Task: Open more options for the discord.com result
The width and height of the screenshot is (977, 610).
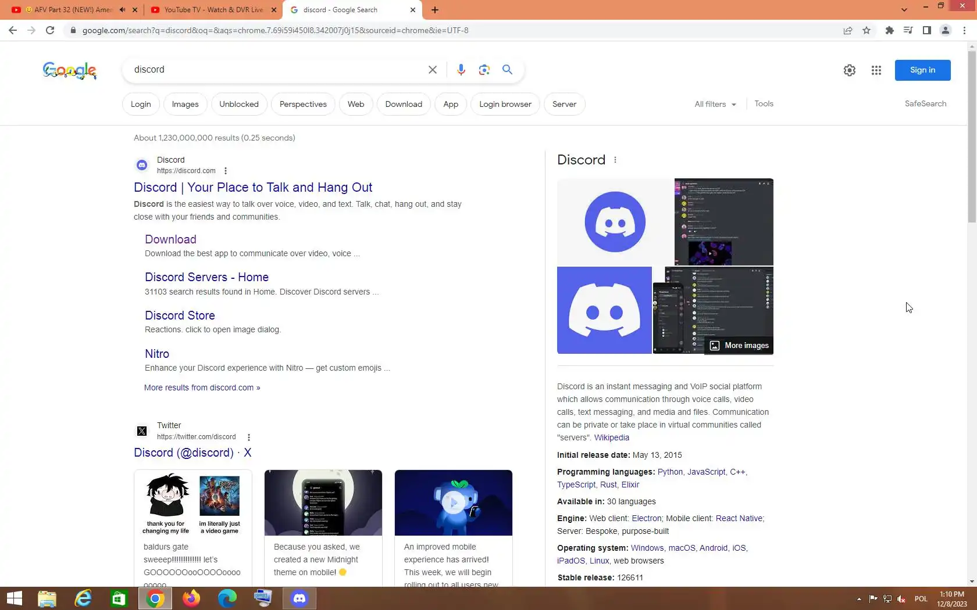Action: click(x=226, y=171)
